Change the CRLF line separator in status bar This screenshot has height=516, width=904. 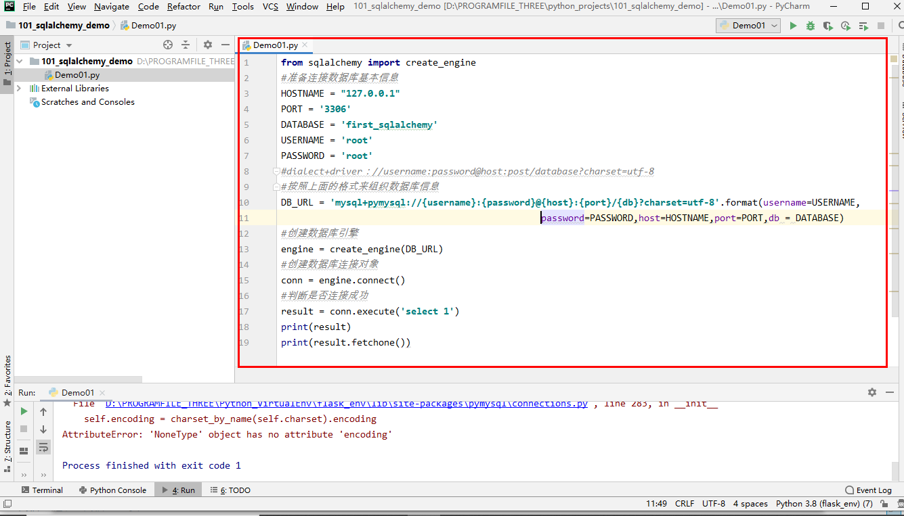(685, 503)
